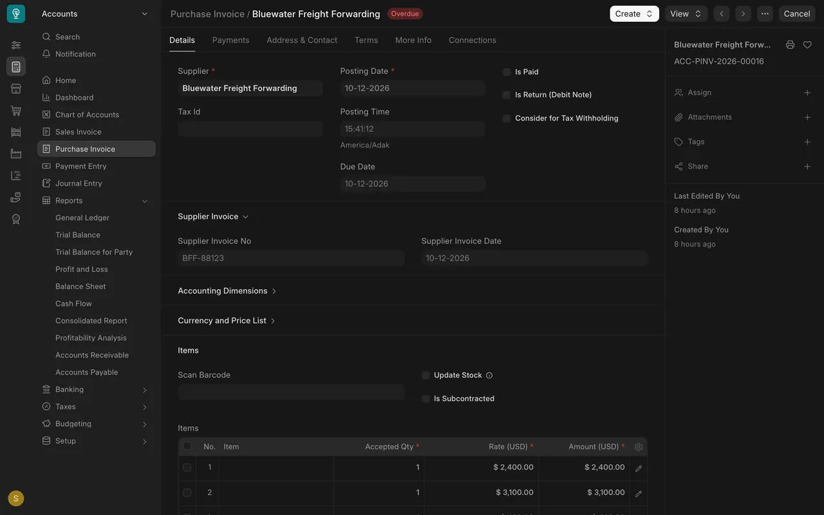
Task: Open the storefront module icon in rail
Action: coord(16,88)
